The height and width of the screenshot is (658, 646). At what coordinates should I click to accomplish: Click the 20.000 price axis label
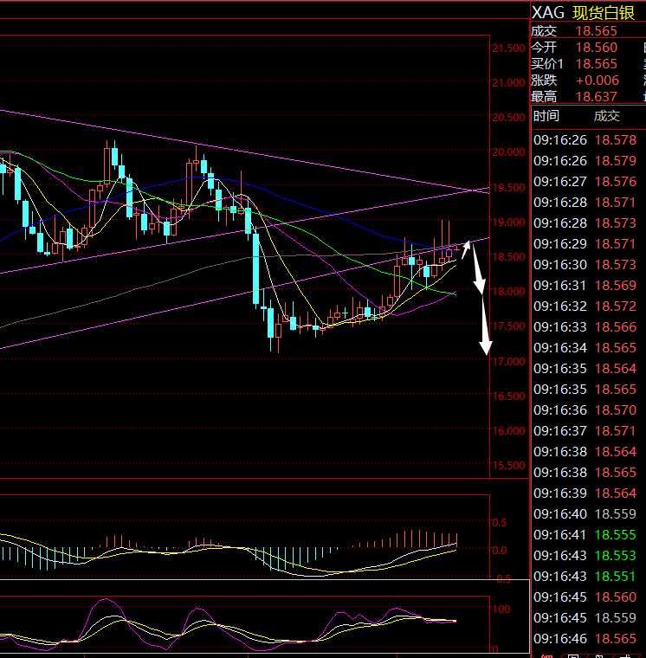pos(508,152)
